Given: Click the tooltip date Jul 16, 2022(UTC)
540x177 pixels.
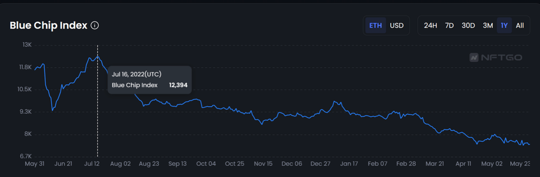Looking at the screenshot, I should [x=137, y=74].
